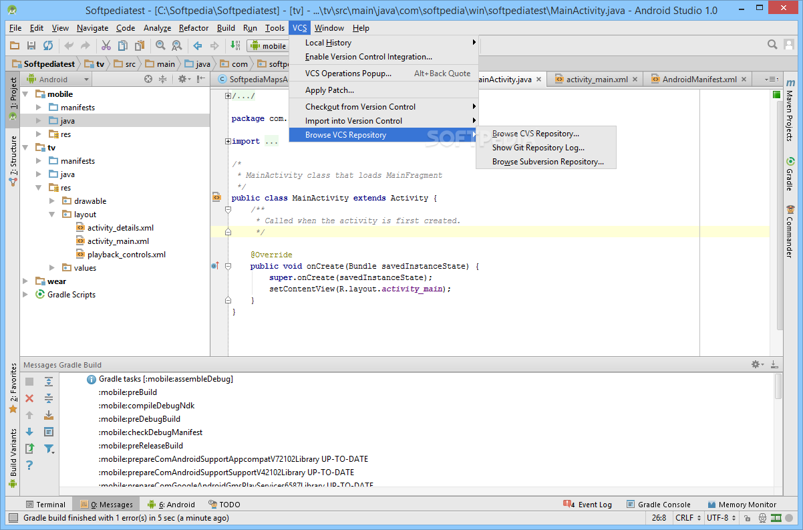Click the src breadcrumb in navigation bar
This screenshot has height=530, width=803.
[125, 64]
